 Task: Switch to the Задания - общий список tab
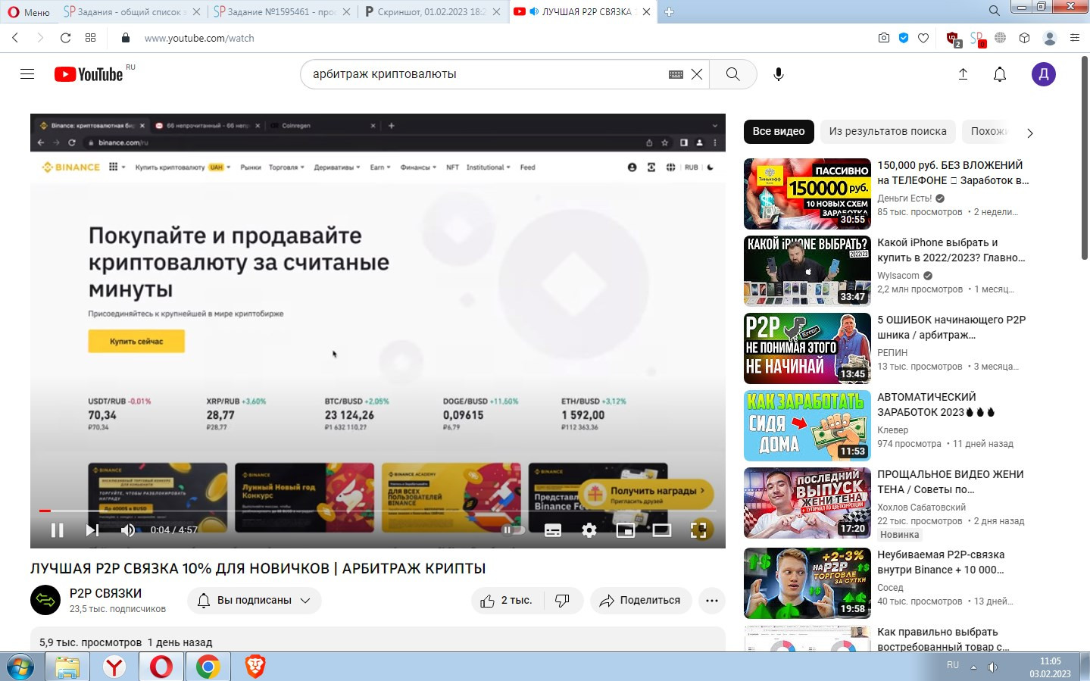tap(132, 11)
